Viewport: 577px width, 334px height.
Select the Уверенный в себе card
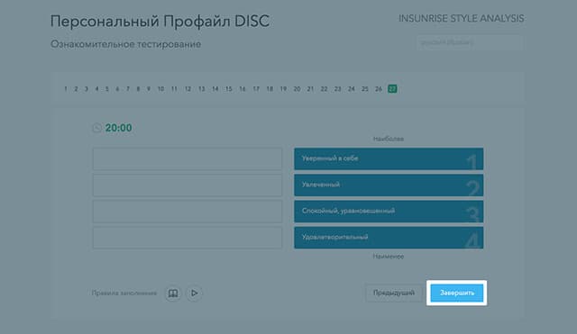coord(389,158)
